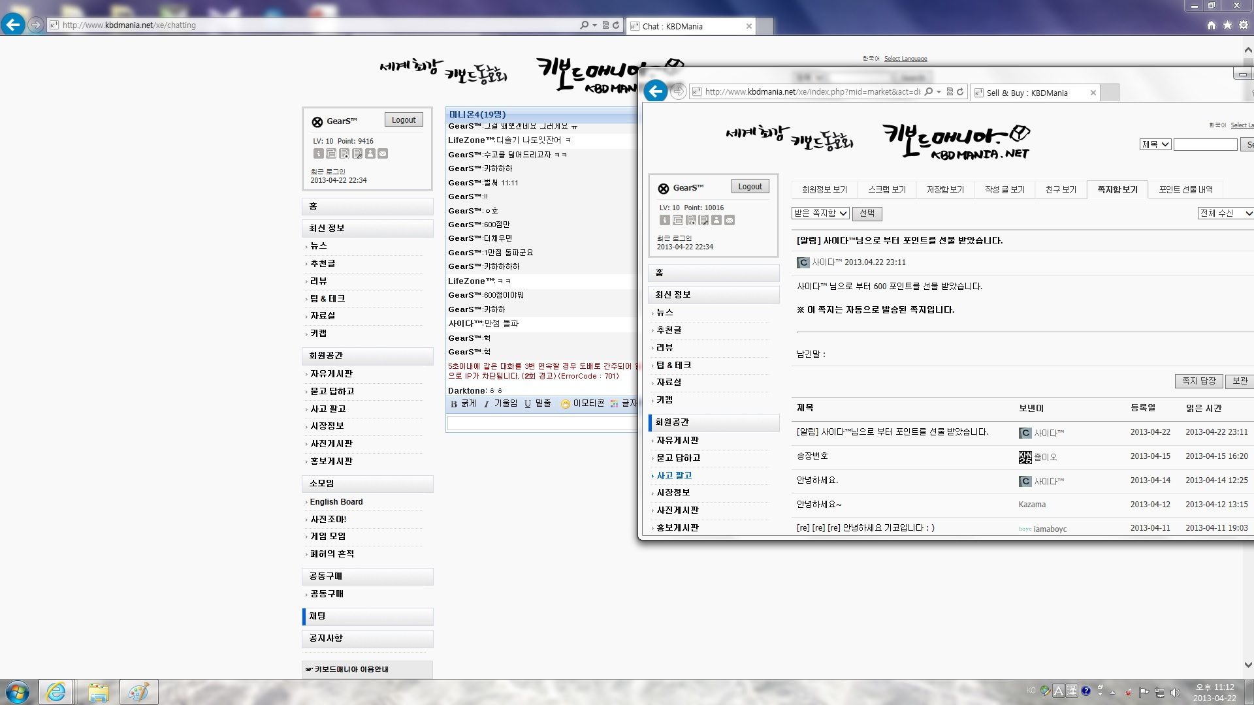
Task: Click member info icon in chat window profile box
Action: coord(318,154)
